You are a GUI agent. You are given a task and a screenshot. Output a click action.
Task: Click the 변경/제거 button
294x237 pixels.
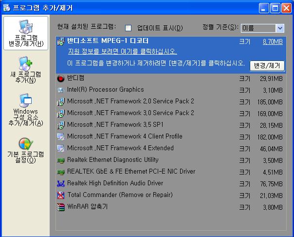click(267, 66)
